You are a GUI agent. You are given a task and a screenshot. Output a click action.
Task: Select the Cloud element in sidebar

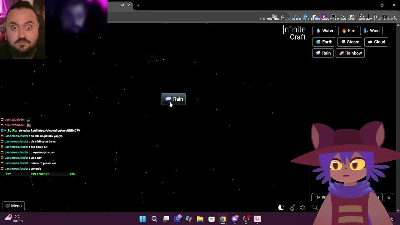pos(376,42)
